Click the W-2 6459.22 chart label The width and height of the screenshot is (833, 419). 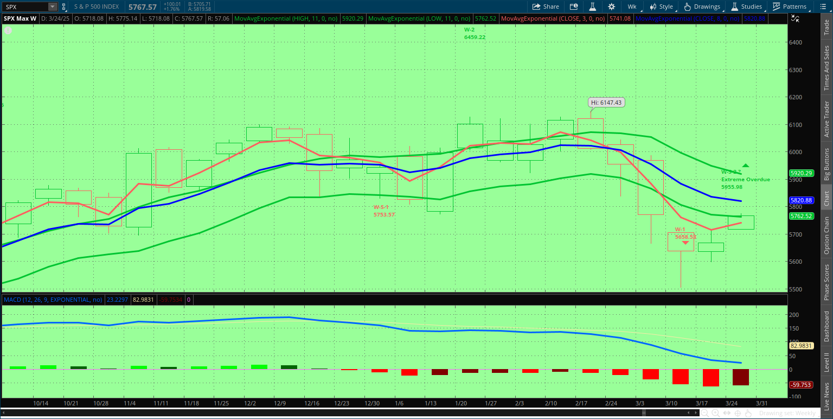point(475,33)
